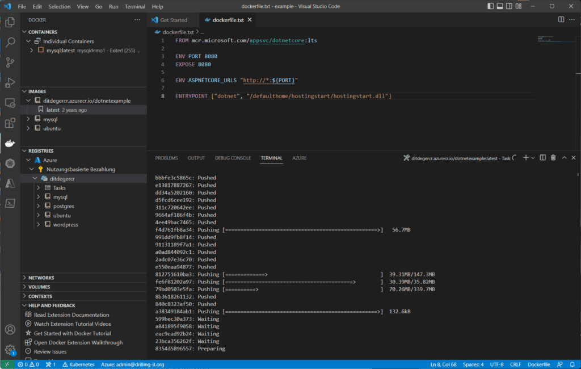Close the terminal panel
Screen dimensions: 581x369
tap(573, 158)
